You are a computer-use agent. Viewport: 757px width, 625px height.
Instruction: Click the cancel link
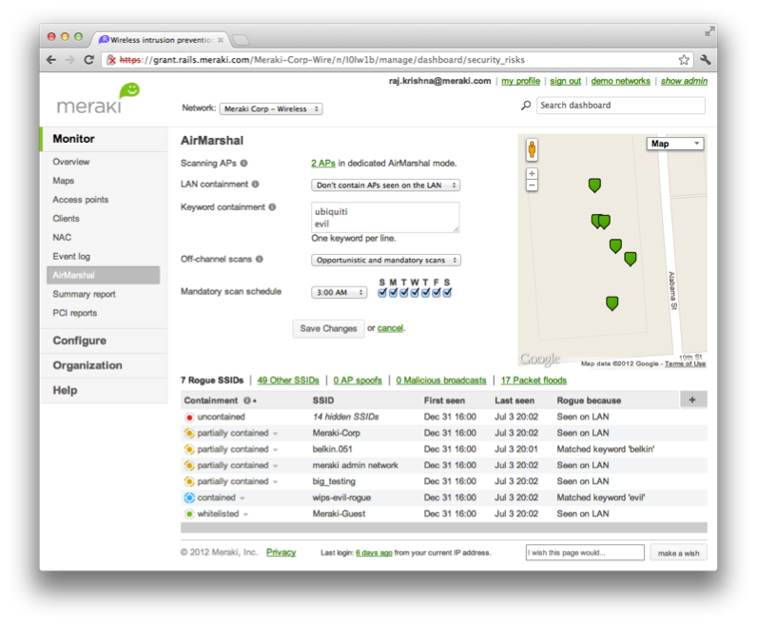(390, 328)
